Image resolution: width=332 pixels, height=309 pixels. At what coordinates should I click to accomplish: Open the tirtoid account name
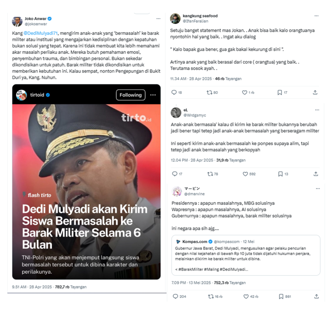(x=37, y=95)
